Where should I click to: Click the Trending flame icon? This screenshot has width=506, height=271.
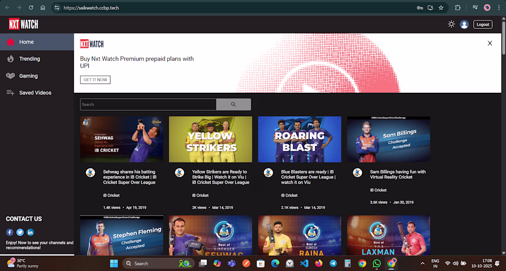pyautogui.click(x=10, y=59)
